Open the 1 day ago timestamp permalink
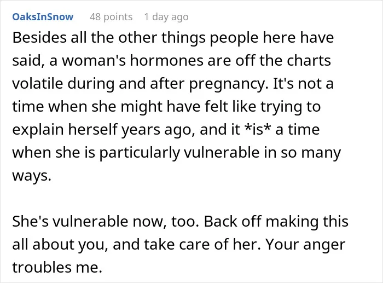The image size is (383, 283). click(x=166, y=17)
